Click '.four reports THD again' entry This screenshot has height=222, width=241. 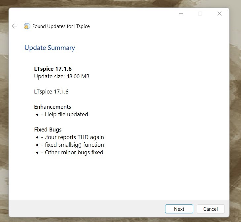click(x=73, y=137)
